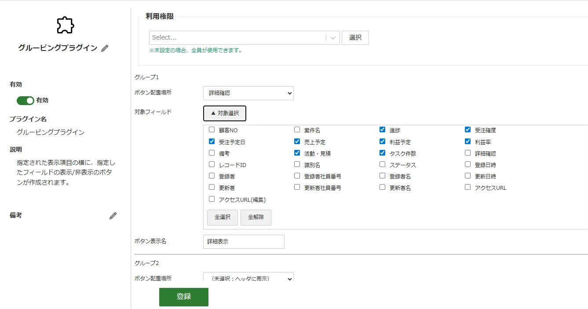Open the 利用権限 Select dropdown
The width and height of the screenshot is (588, 309).
click(245, 38)
